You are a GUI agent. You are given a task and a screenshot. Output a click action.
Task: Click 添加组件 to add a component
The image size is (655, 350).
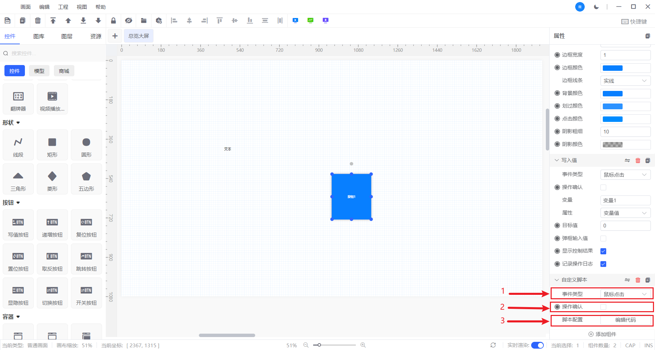[x=602, y=334]
